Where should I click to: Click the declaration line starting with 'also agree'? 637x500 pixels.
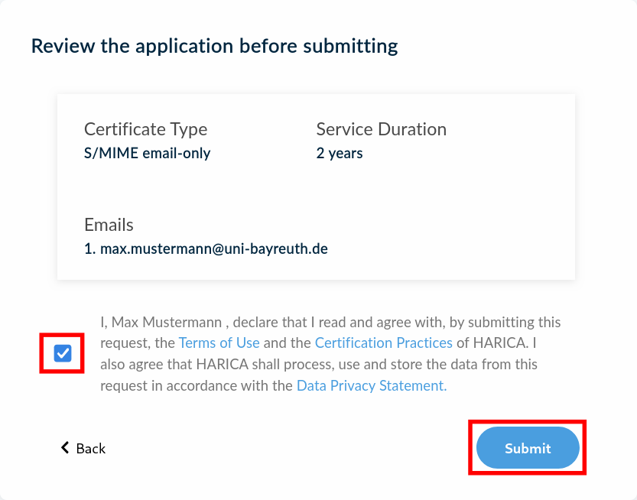[318, 365]
